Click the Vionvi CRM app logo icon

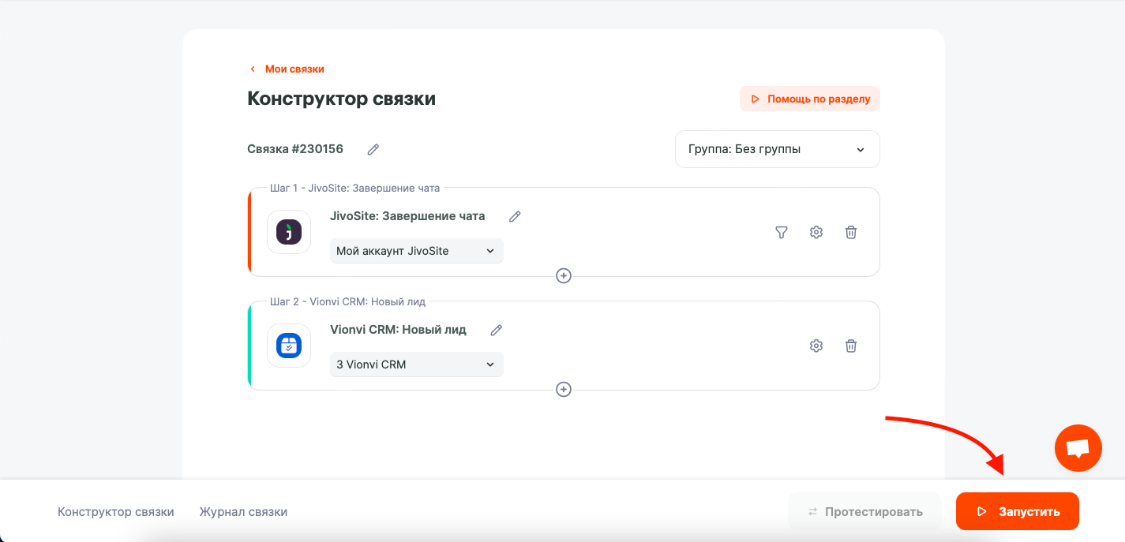[x=289, y=346]
